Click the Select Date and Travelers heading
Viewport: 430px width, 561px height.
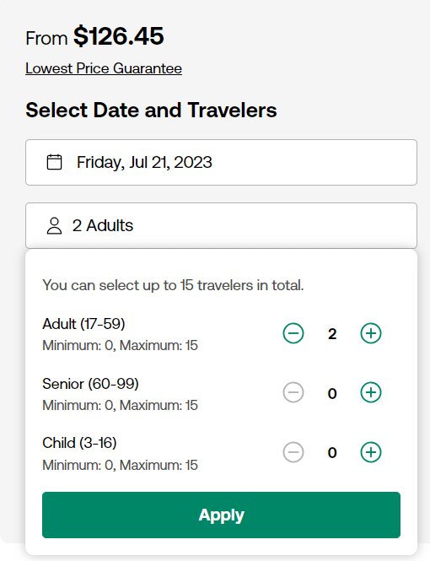point(151,110)
